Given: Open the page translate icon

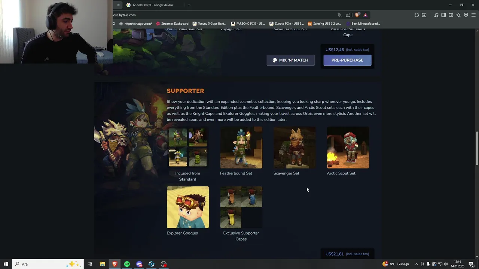Looking at the screenshot, I should pyautogui.click(x=339, y=15).
